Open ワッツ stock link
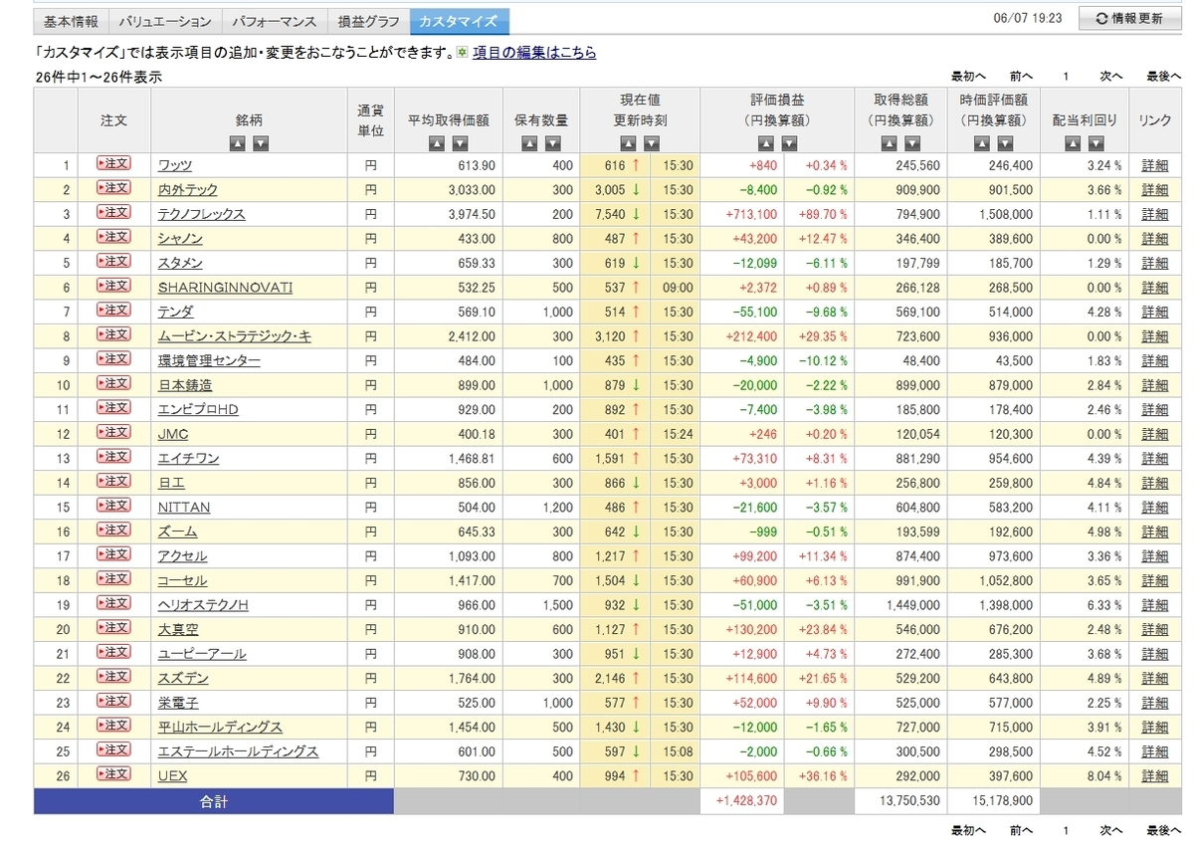The image size is (1194, 852). pyautogui.click(x=175, y=165)
